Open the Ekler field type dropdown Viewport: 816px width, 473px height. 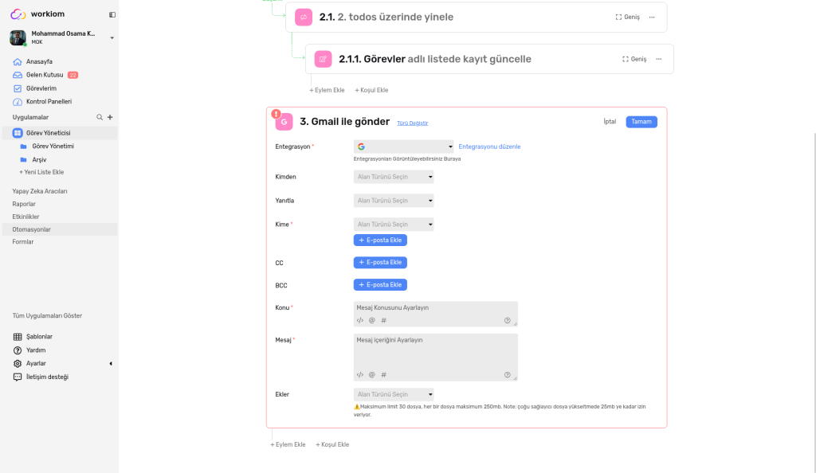394,394
